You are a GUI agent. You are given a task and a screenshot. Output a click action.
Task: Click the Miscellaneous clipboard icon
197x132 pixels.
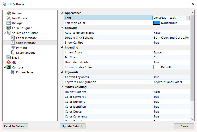point(13,52)
